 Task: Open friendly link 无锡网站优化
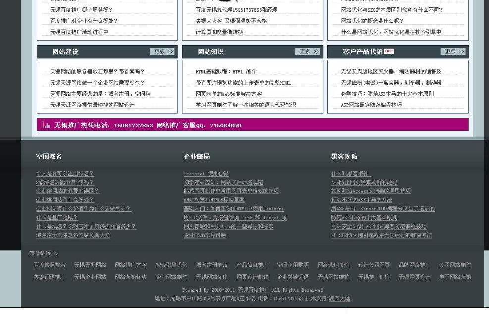click(x=212, y=277)
